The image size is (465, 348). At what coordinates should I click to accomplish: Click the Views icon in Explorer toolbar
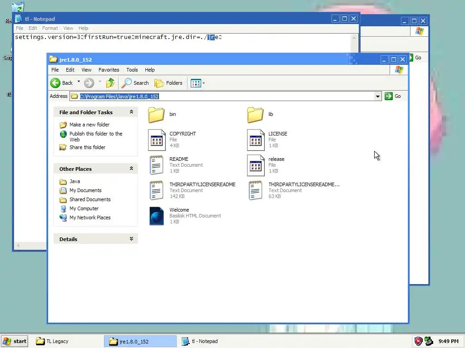click(x=196, y=83)
